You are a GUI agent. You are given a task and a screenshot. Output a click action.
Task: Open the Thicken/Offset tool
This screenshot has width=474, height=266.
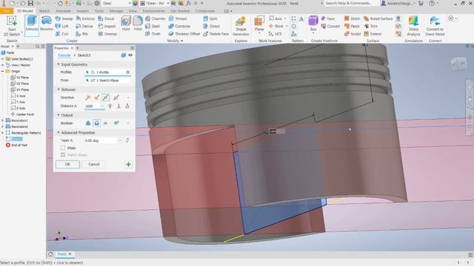coord(184,34)
